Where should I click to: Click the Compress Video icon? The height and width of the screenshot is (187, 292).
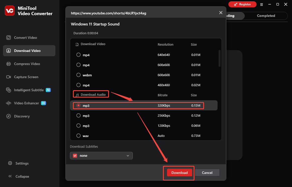click(9, 64)
